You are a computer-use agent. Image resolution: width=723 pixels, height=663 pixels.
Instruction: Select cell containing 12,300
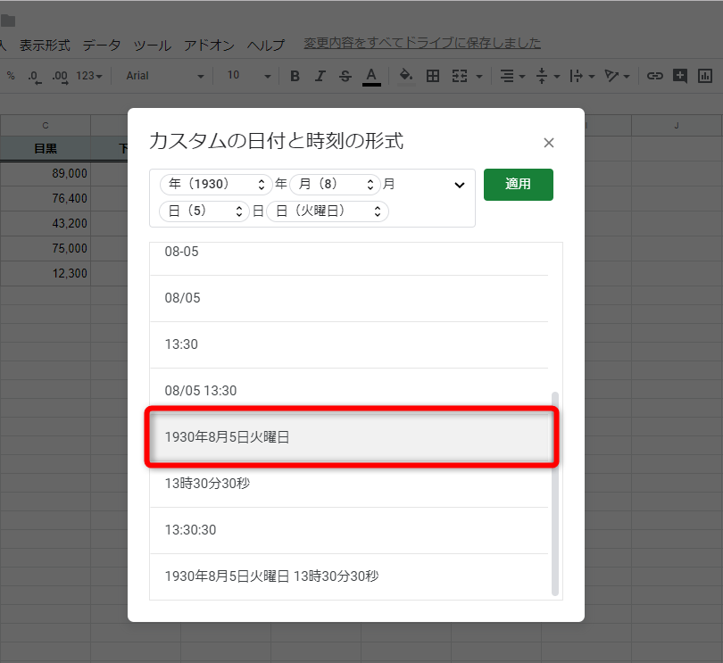46,273
